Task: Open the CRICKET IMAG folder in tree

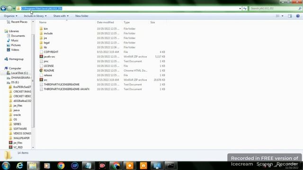Action: (x=22, y=92)
